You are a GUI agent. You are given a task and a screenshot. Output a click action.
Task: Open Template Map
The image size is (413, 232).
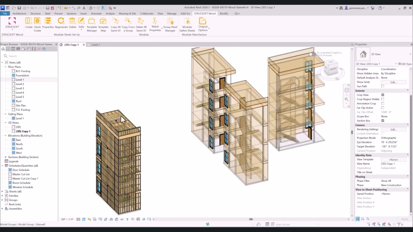[103, 24]
